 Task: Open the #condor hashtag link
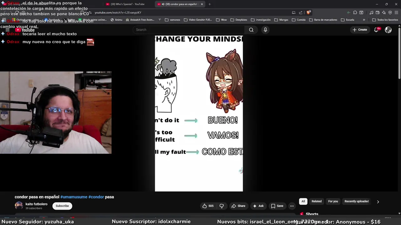[96, 197]
